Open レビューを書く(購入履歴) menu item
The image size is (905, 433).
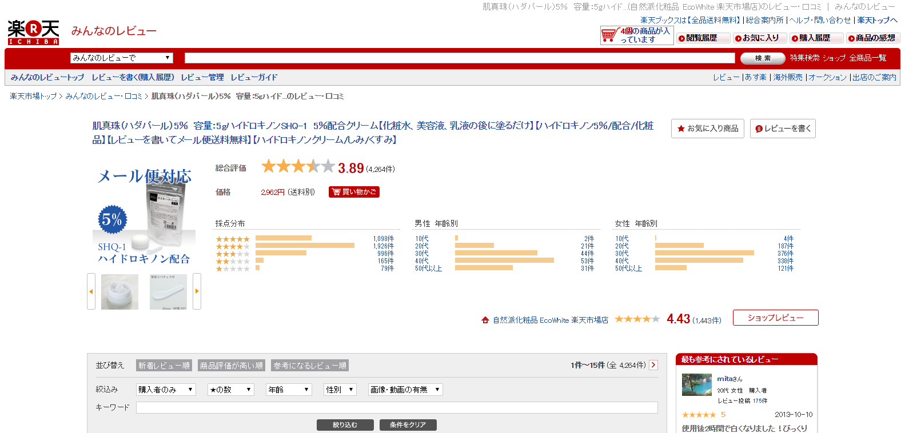pos(133,77)
